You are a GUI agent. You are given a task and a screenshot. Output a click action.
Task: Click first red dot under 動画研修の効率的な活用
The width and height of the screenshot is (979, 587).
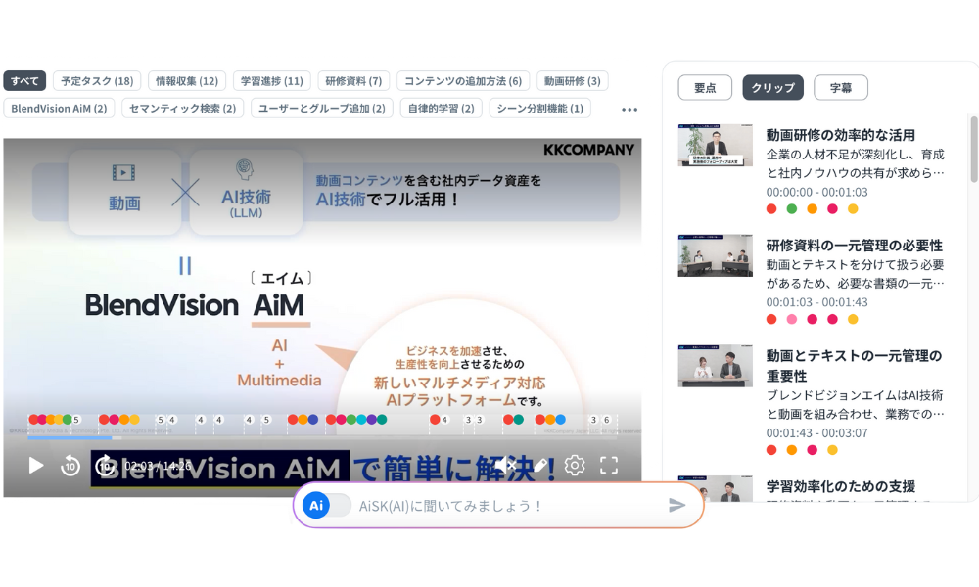click(x=771, y=209)
